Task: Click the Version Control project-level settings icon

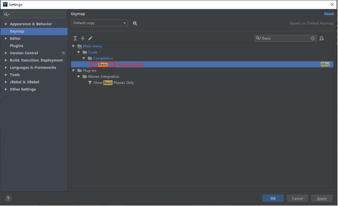Action: [x=64, y=53]
